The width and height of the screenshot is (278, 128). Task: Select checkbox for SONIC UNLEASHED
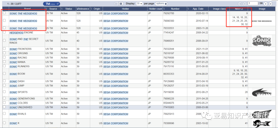click(x=4, y=107)
